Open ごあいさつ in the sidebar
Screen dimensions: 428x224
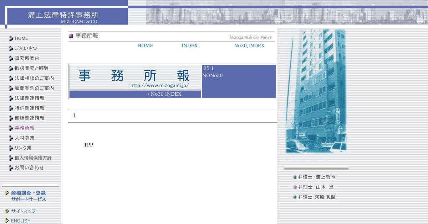[26, 48]
